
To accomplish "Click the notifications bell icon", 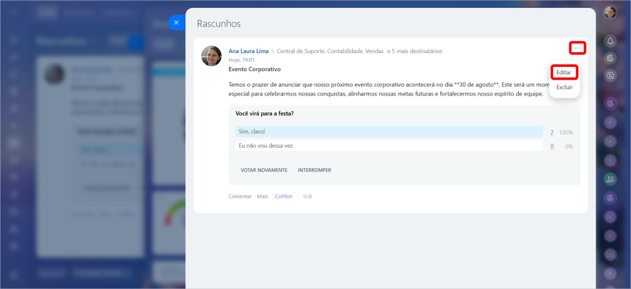I will pos(610,41).
